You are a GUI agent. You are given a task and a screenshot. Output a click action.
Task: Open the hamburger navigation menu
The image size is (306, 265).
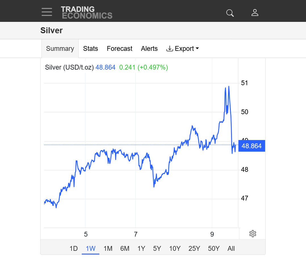tap(47, 12)
